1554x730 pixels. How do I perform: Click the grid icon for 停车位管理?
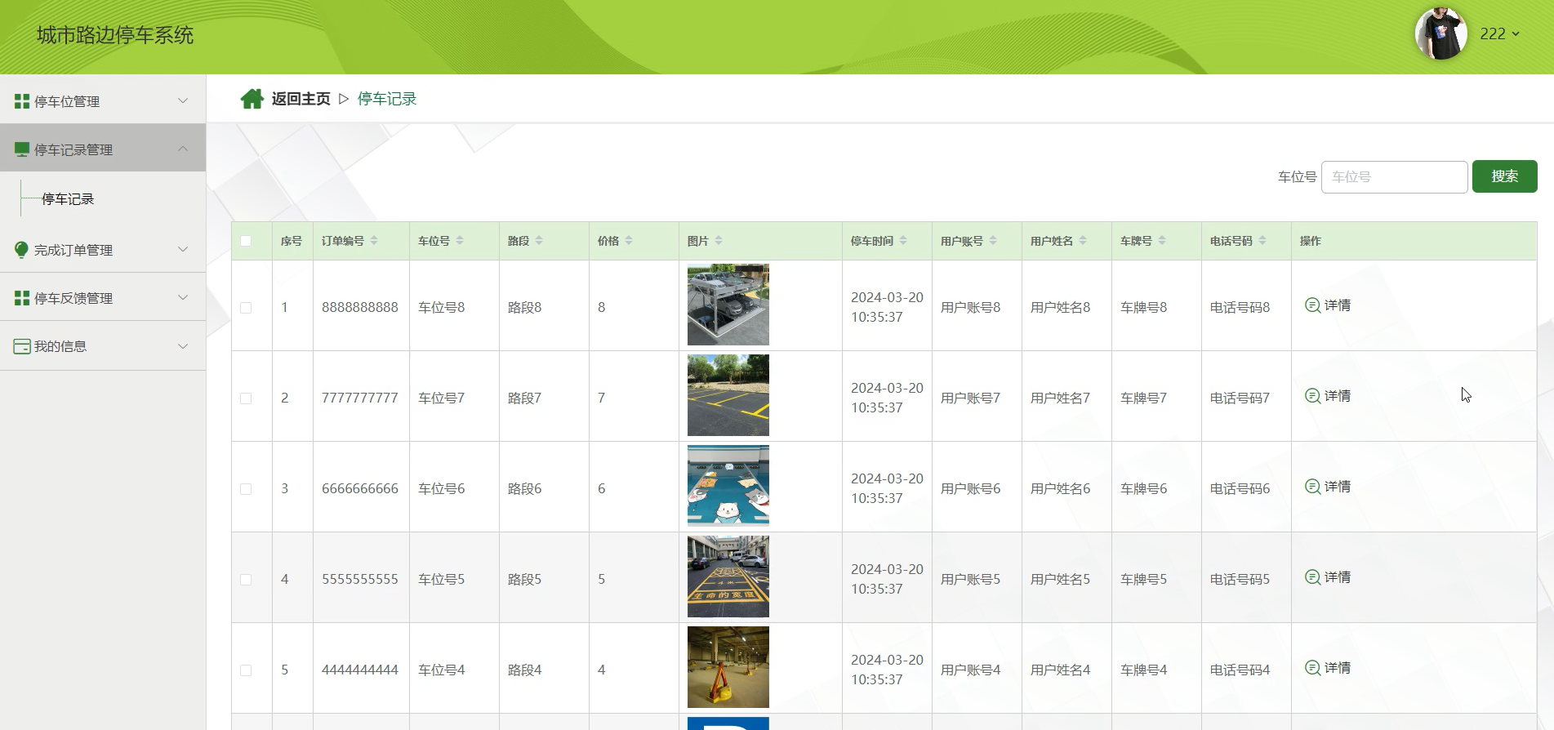pos(22,101)
